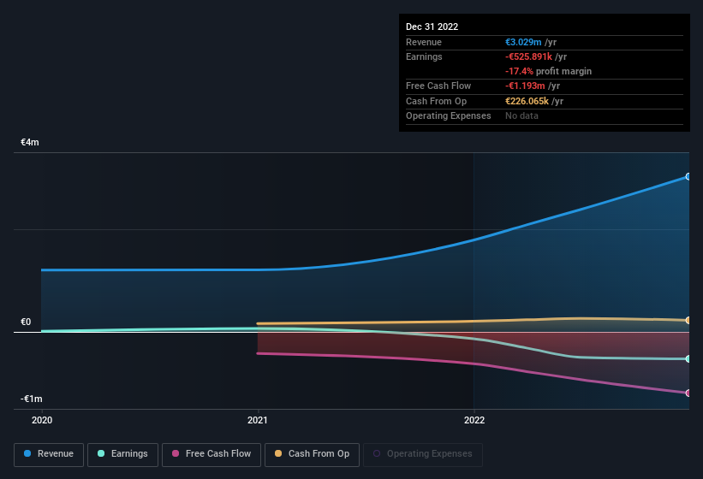Select the Earnings endpoint marker on chart
The image size is (703, 479).
click(x=688, y=359)
